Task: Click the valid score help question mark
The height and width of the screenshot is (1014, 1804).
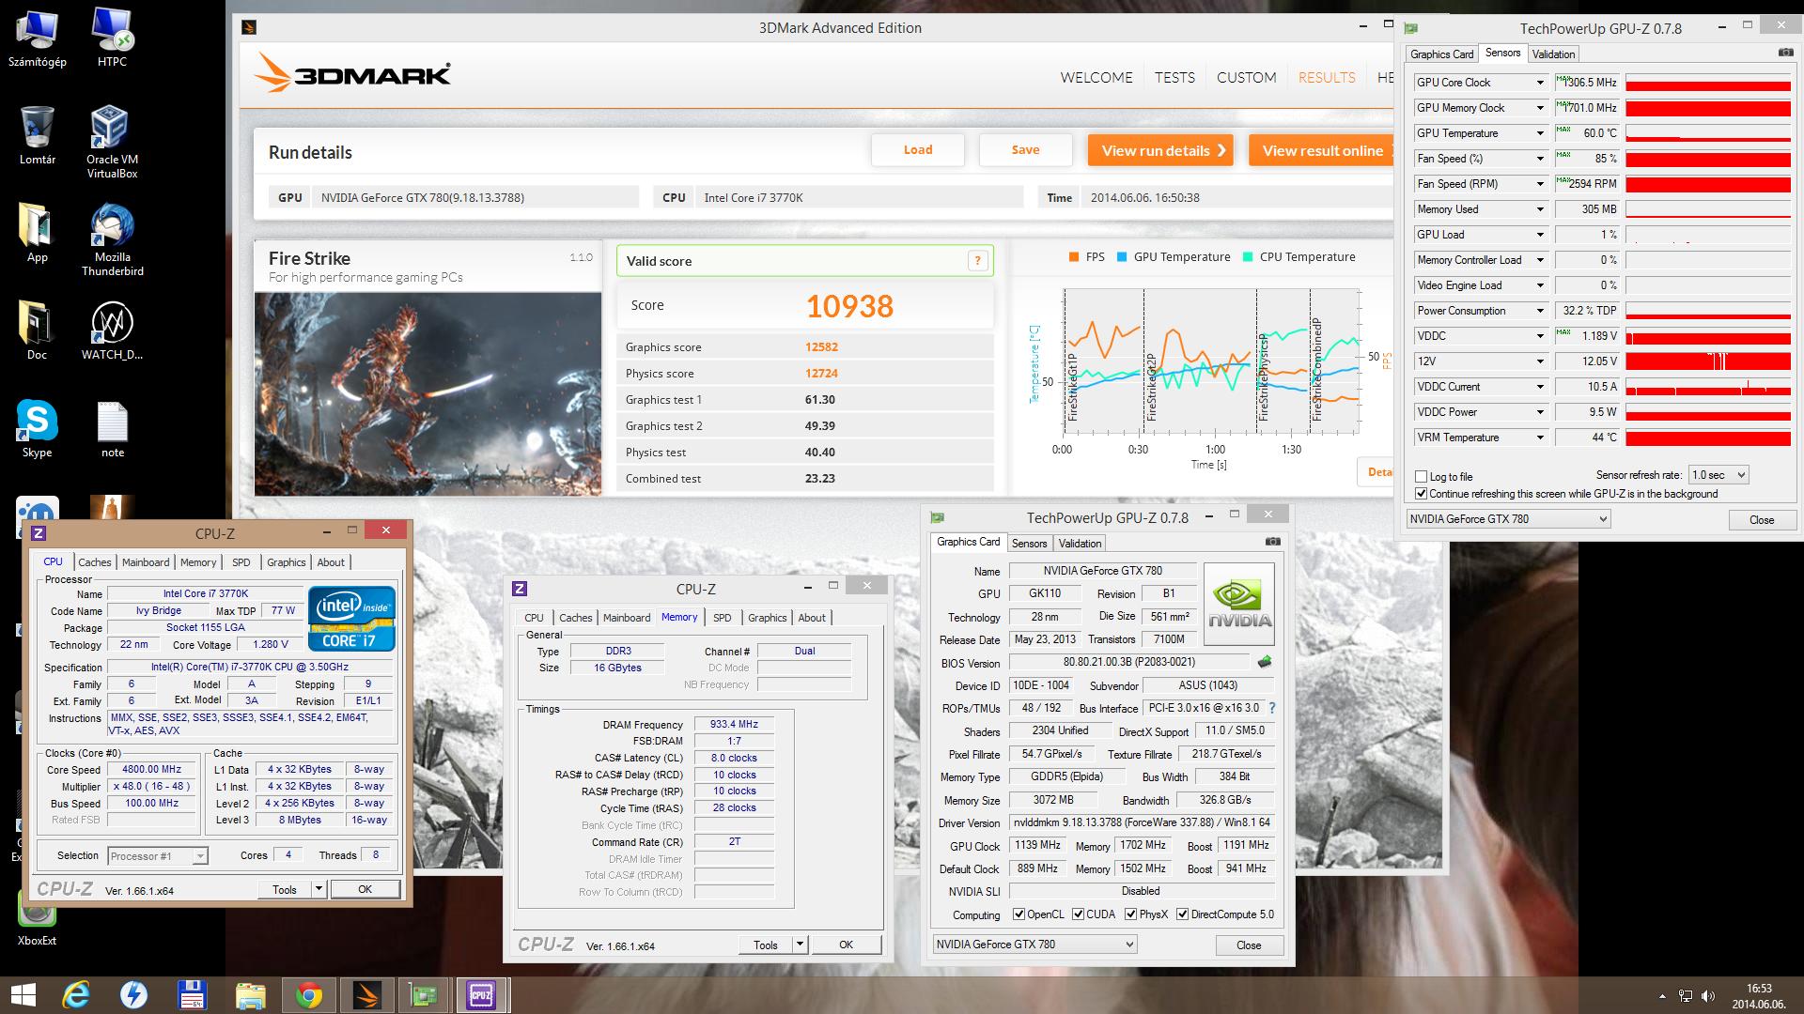Action: [977, 261]
